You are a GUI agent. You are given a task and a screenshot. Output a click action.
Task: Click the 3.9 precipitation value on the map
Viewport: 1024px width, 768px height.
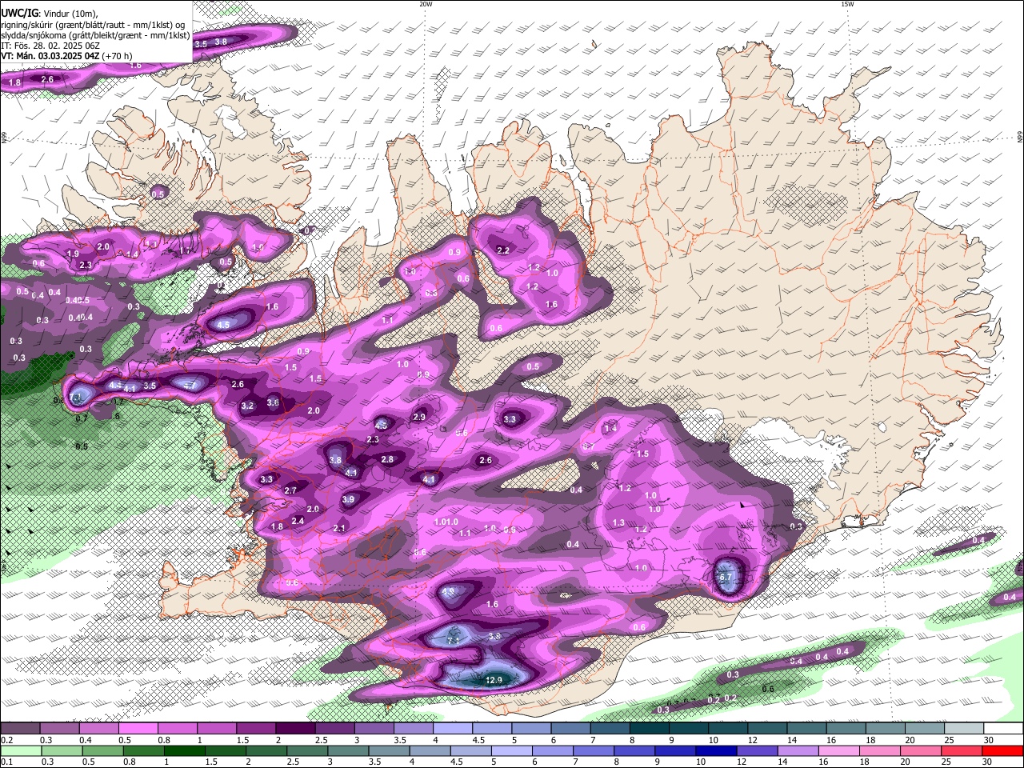pyautogui.click(x=348, y=499)
